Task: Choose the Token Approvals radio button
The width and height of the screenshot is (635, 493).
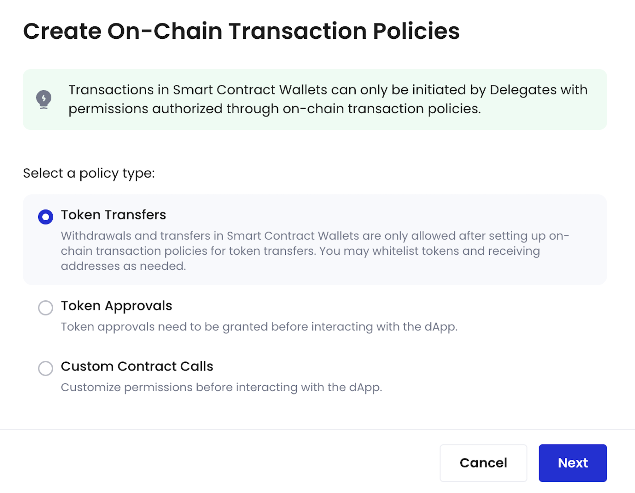Action: pos(45,308)
